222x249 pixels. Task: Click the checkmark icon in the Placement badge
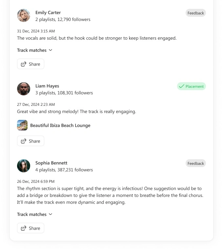181,86
